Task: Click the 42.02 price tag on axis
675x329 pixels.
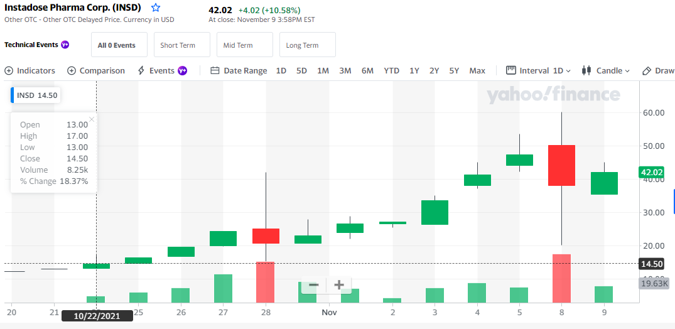Action: click(x=651, y=173)
